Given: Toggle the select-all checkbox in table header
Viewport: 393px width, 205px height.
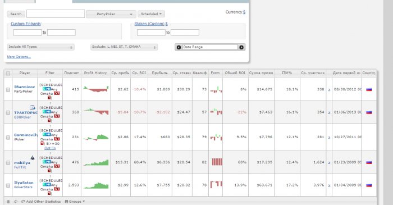Looking at the screenshot, I should tap(8, 73).
